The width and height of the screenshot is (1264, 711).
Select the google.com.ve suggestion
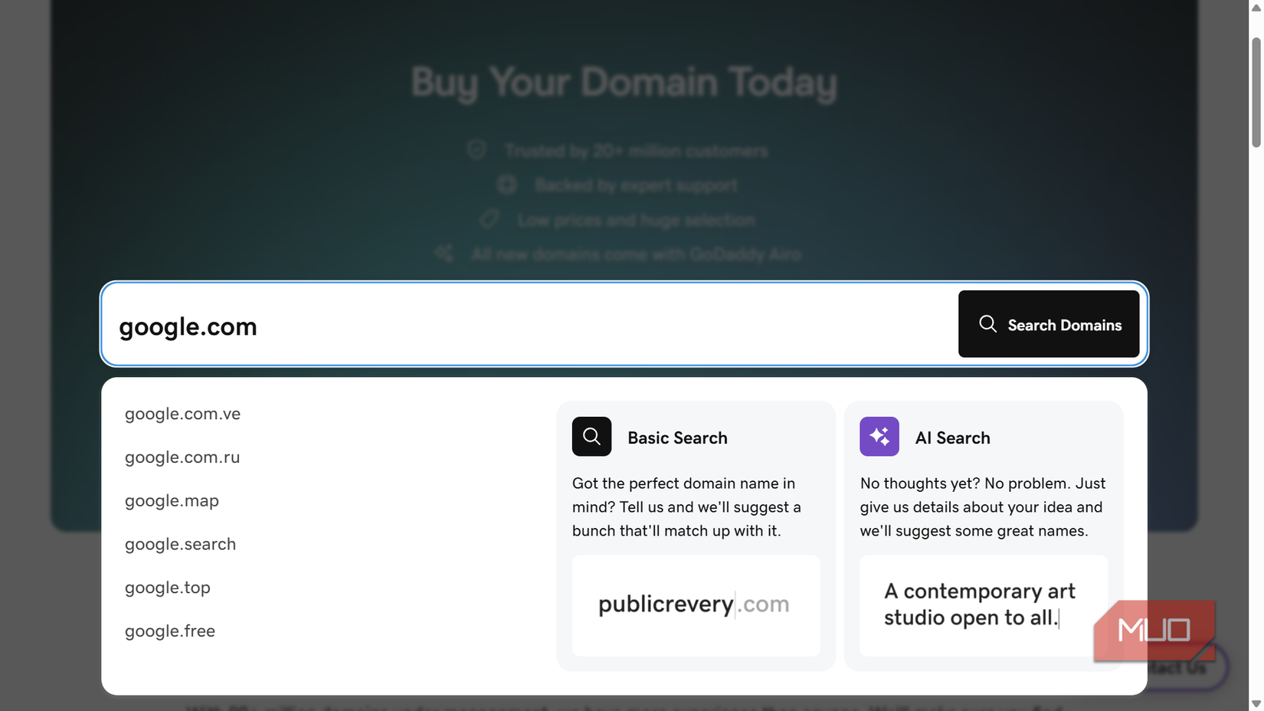pos(182,414)
